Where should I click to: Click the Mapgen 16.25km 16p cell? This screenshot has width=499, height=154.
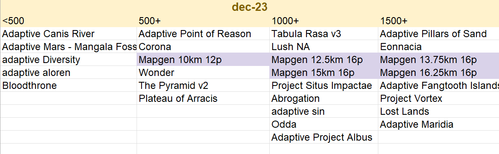tap(438, 73)
